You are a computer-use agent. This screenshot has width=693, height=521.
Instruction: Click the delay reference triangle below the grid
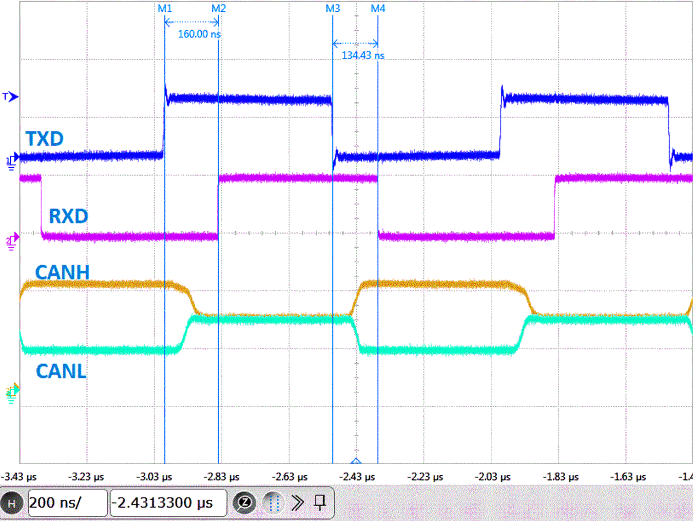coord(355,461)
